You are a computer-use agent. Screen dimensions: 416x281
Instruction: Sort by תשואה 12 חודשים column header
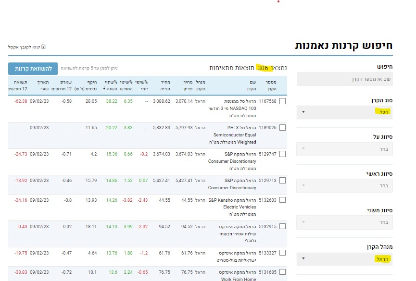click(x=17, y=86)
